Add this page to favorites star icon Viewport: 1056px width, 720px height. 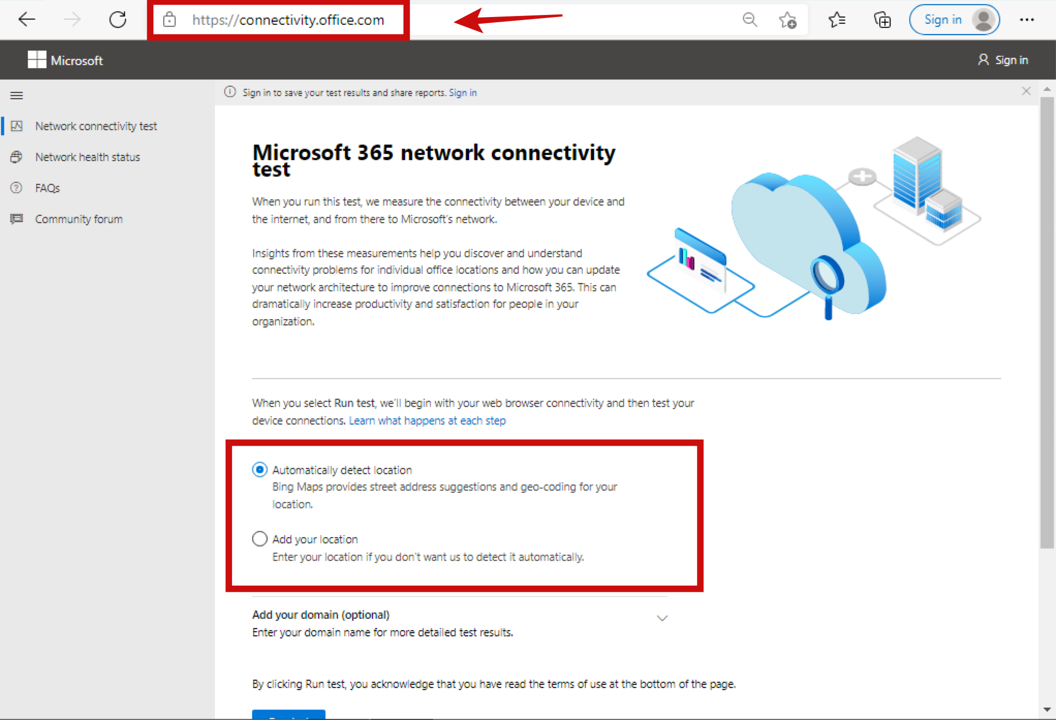[787, 20]
